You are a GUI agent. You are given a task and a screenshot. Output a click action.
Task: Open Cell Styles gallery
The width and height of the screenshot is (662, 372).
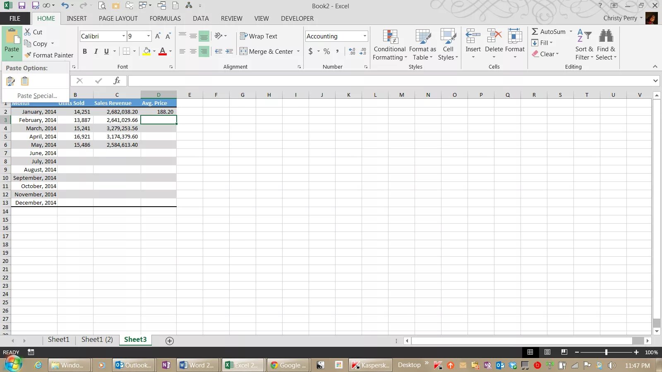[x=448, y=45]
